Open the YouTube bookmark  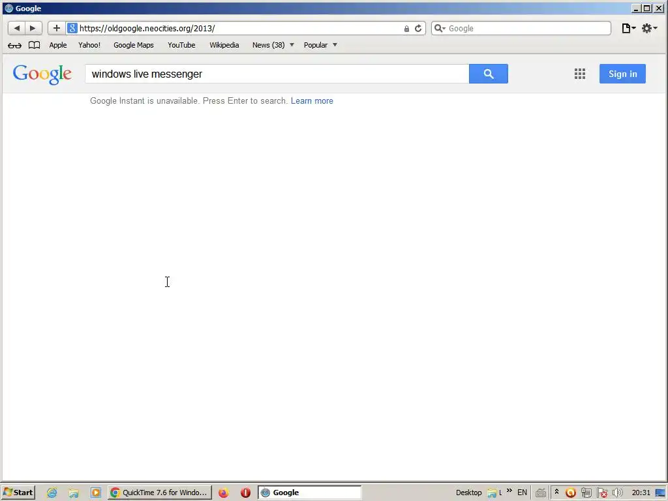point(181,45)
